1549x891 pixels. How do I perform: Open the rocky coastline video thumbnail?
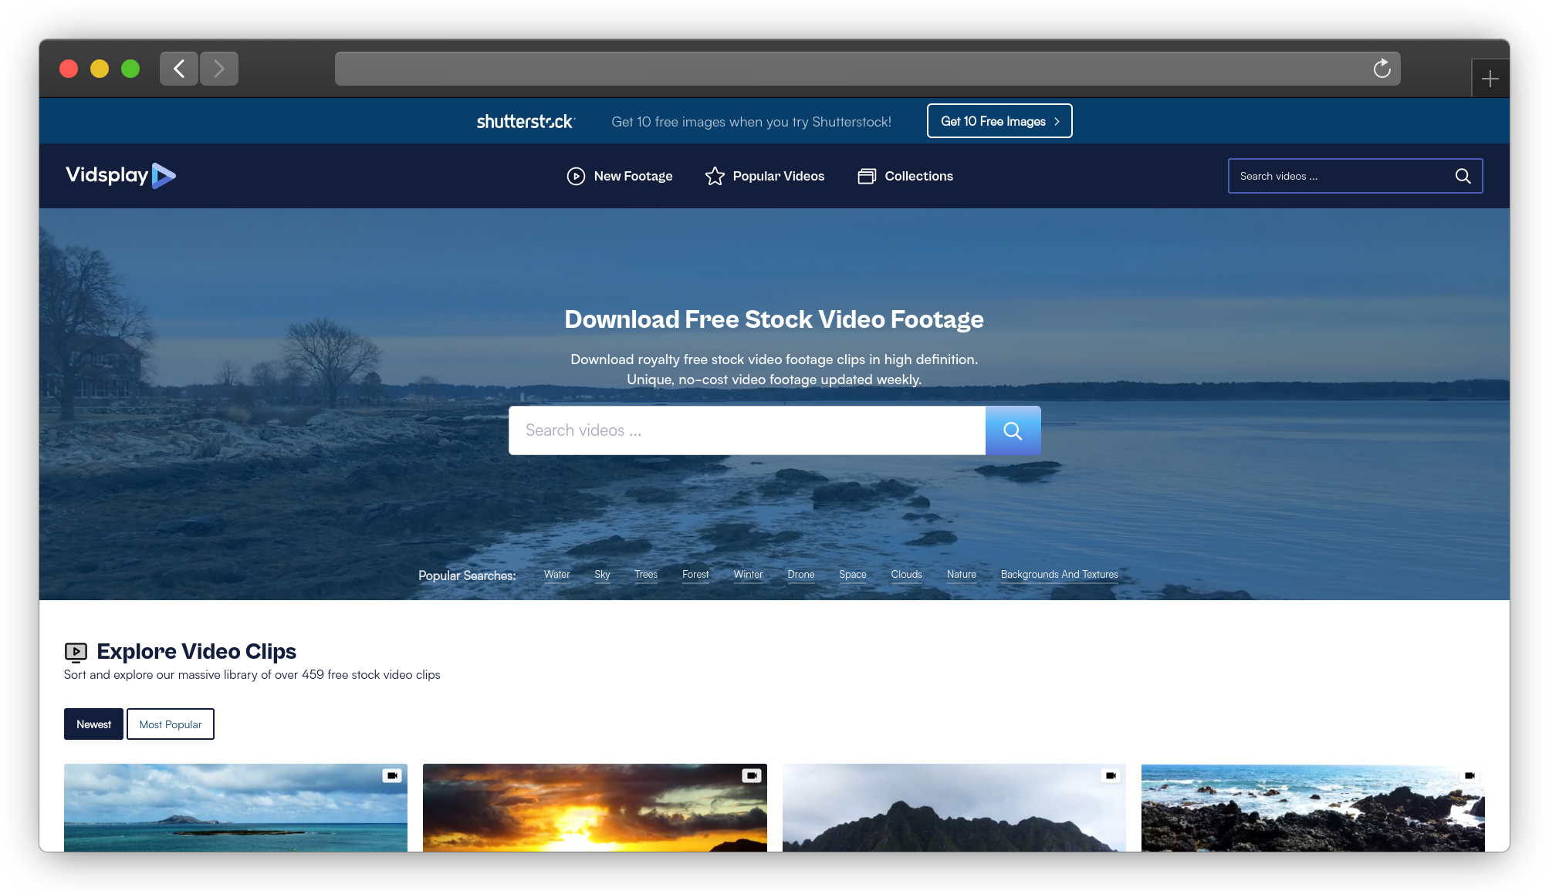point(1312,810)
